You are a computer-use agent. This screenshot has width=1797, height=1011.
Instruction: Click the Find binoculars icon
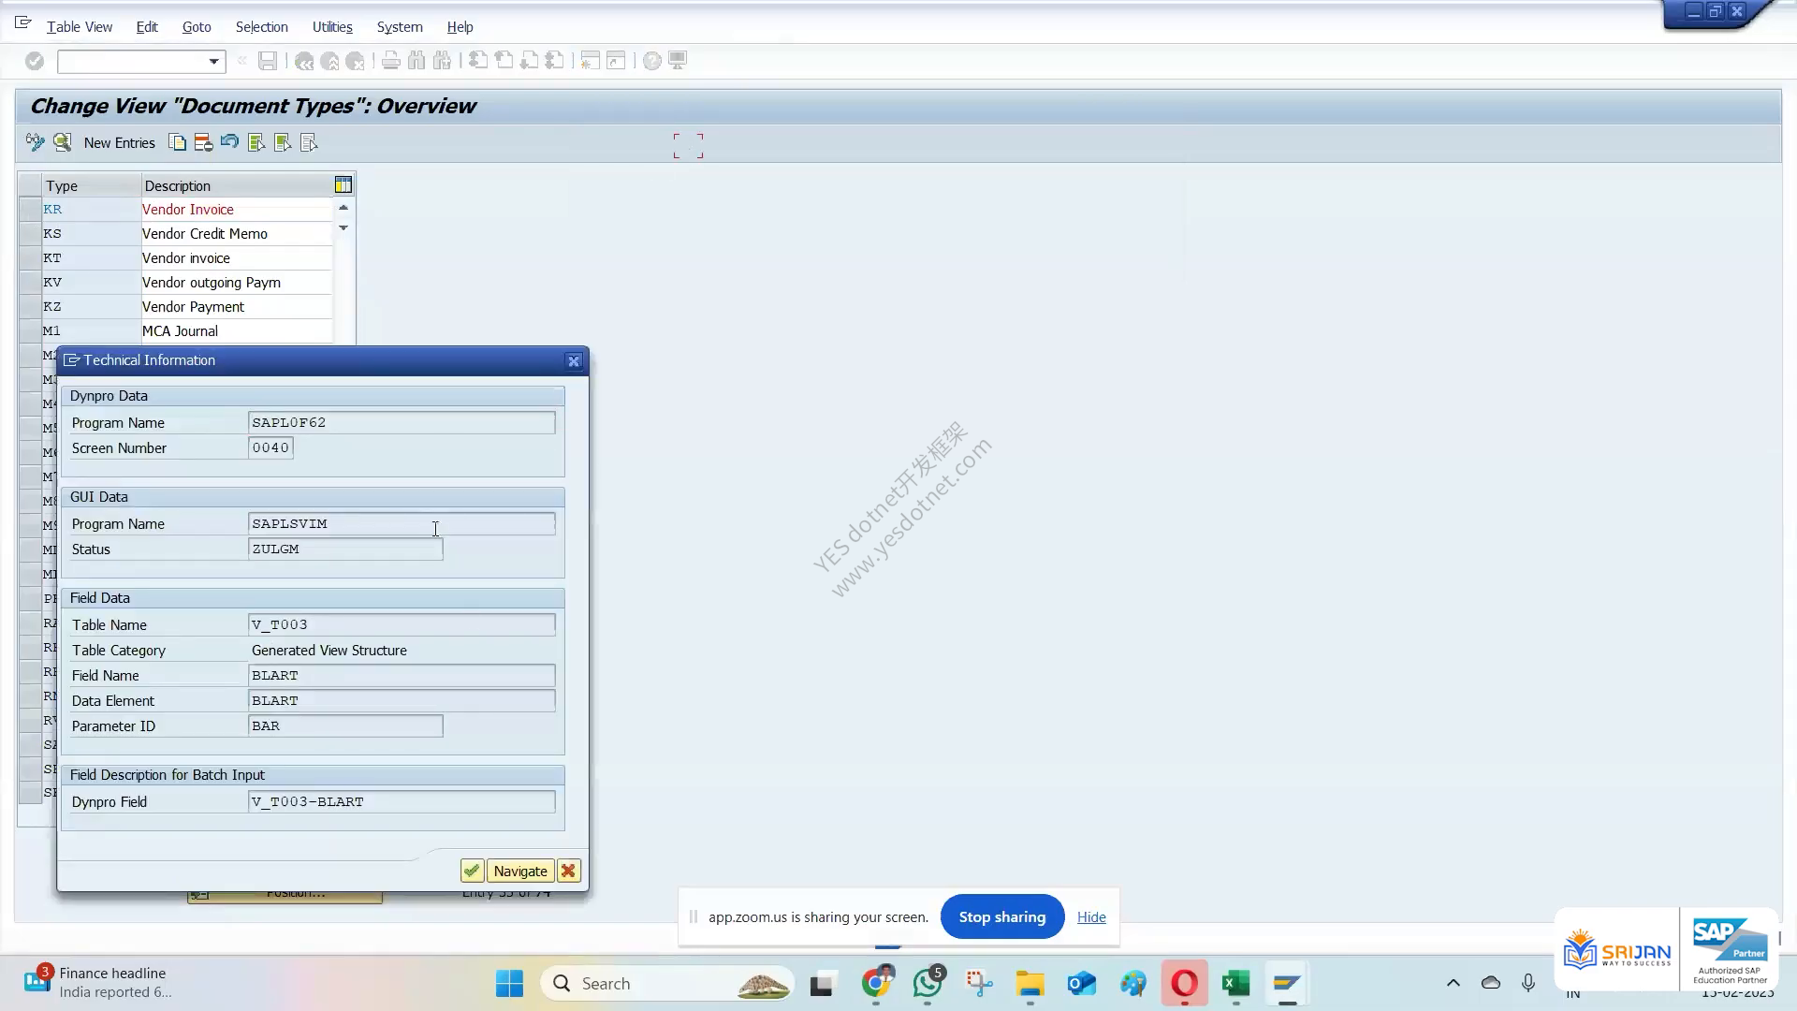tap(416, 61)
